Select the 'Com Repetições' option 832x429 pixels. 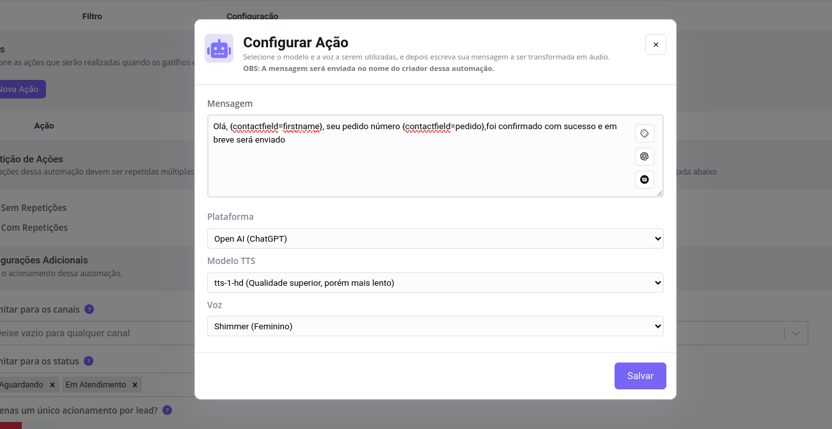[x=34, y=228]
